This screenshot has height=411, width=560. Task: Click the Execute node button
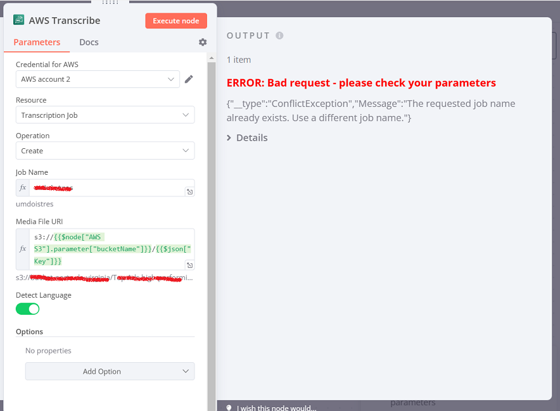coord(176,20)
